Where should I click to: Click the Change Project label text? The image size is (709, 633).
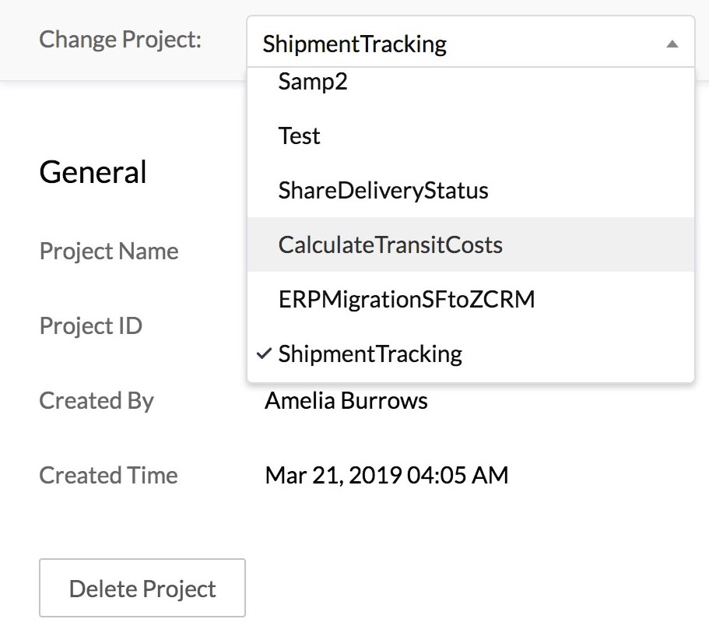[119, 39]
